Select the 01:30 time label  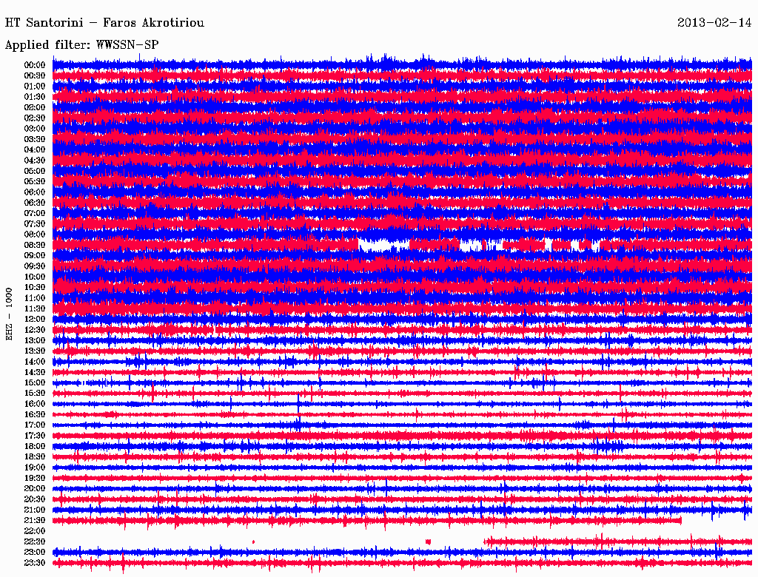[35, 97]
